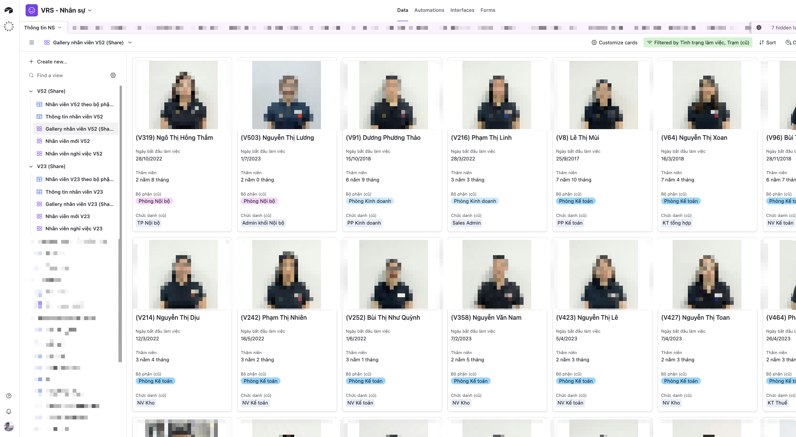Open the Filtered by Tình trạng làm việc filter
This screenshot has height=437, width=796.
[698, 42]
